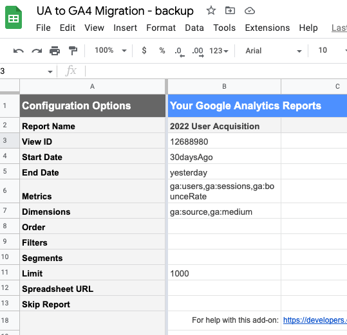Open the 100% zoom dropdown
The height and width of the screenshot is (335, 347).
click(111, 50)
